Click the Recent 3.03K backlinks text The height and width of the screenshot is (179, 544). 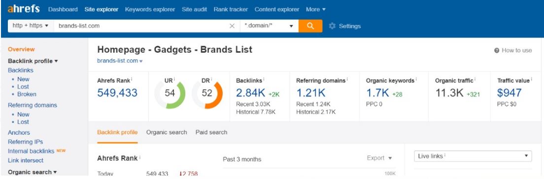[x=253, y=104]
